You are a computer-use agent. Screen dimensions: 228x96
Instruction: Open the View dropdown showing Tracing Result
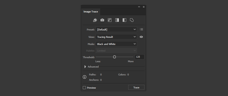116,37
